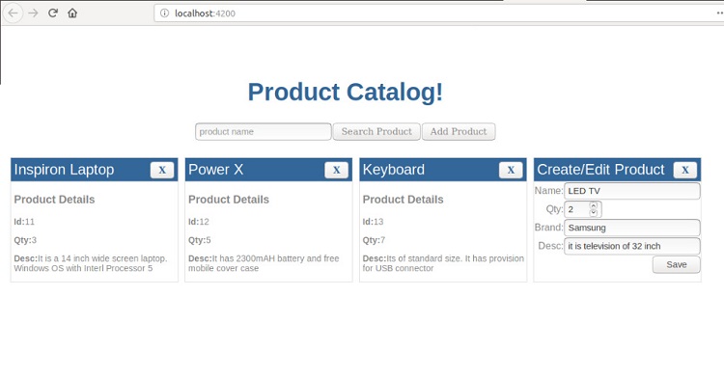The height and width of the screenshot is (377, 724).
Task: Click the Qty: label in edit form
Action: (554, 209)
